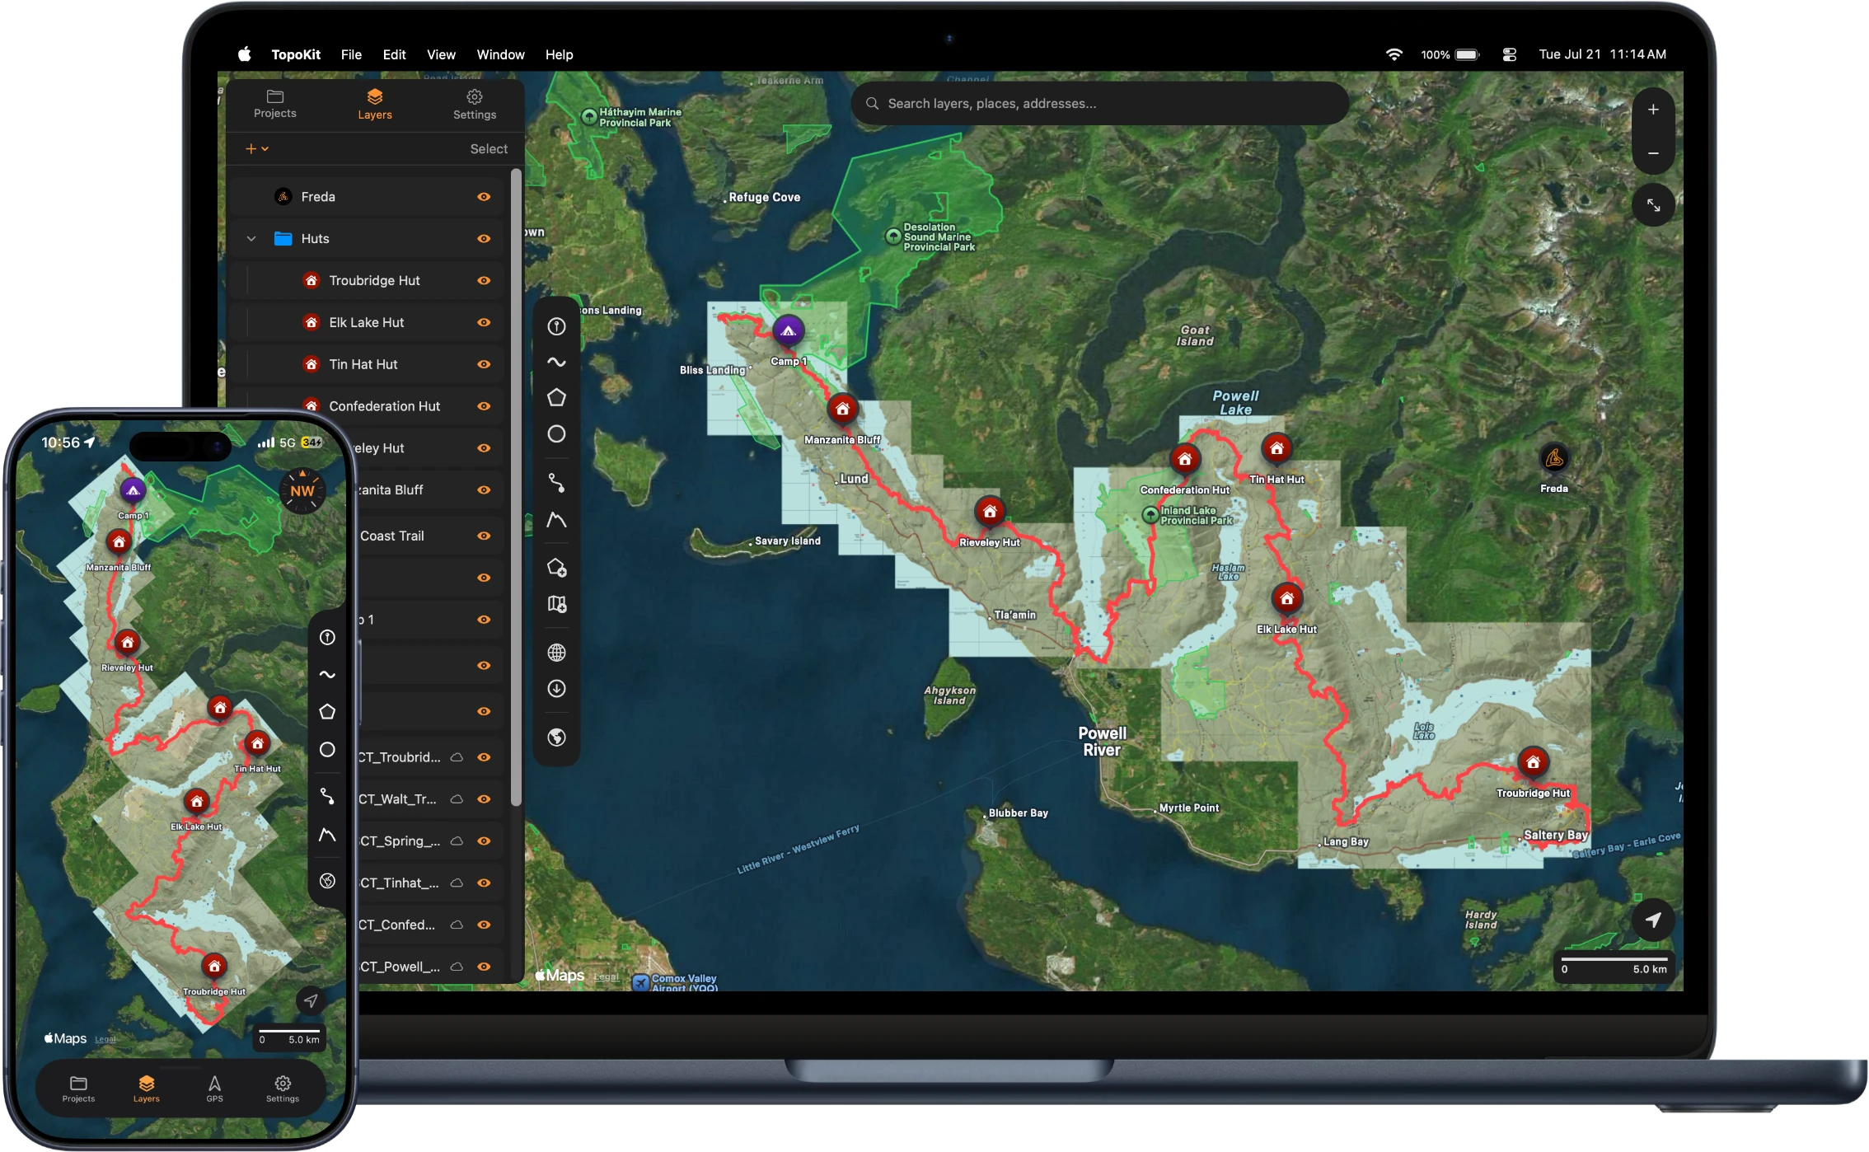Hide the CT_Powell_... layer
The width and height of the screenshot is (1869, 1152).
(x=484, y=967)
